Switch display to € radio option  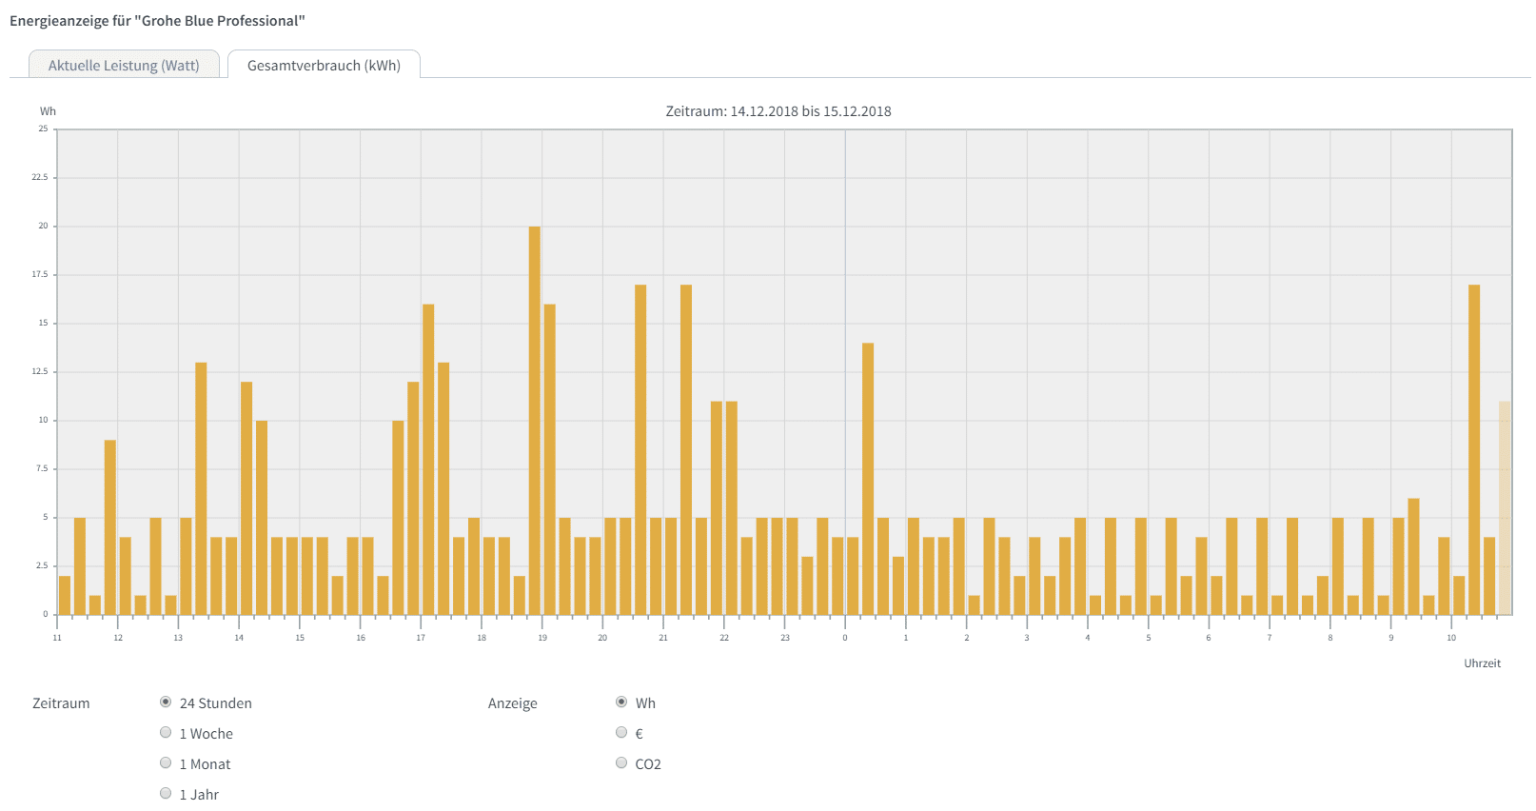621,733
